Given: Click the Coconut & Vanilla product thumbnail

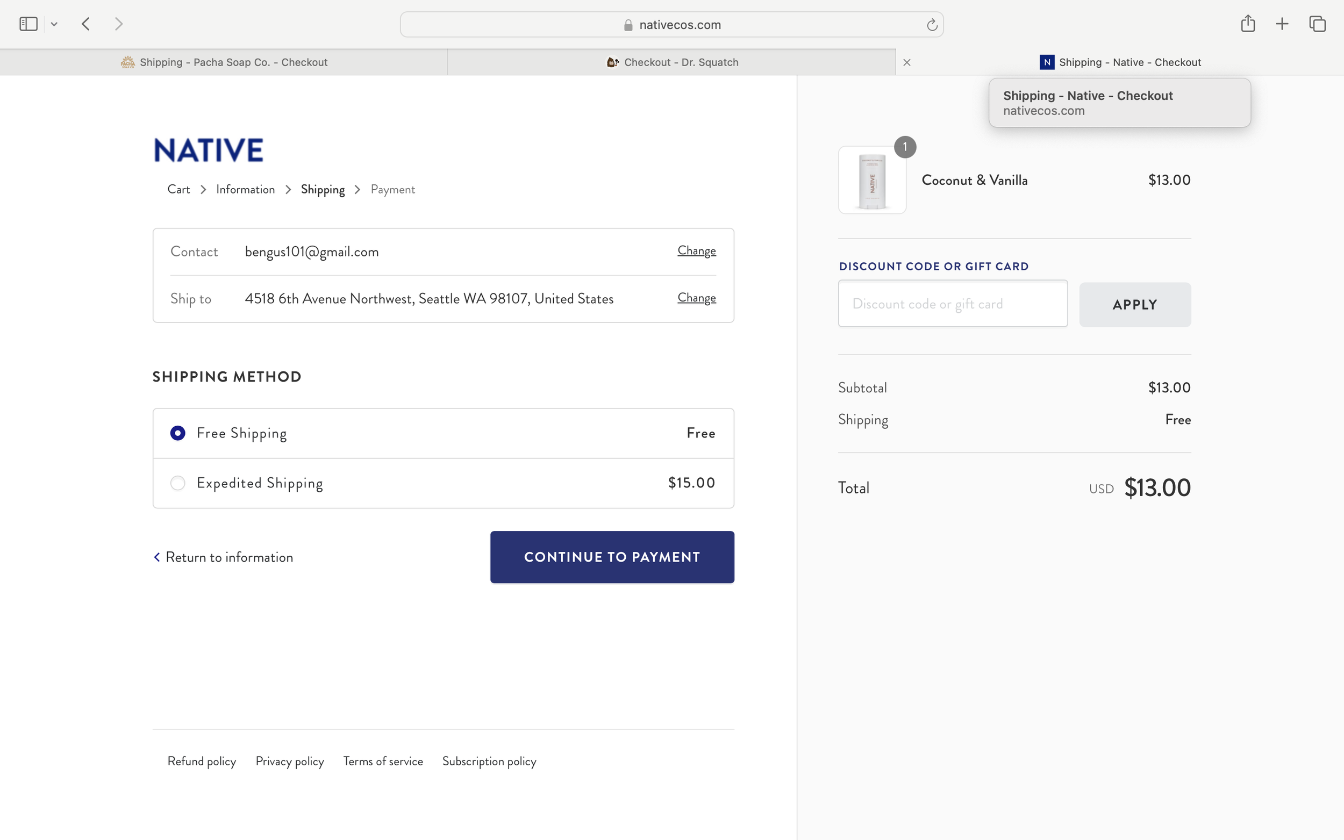Looking at the screenshot, I should (x=871, y=179).
